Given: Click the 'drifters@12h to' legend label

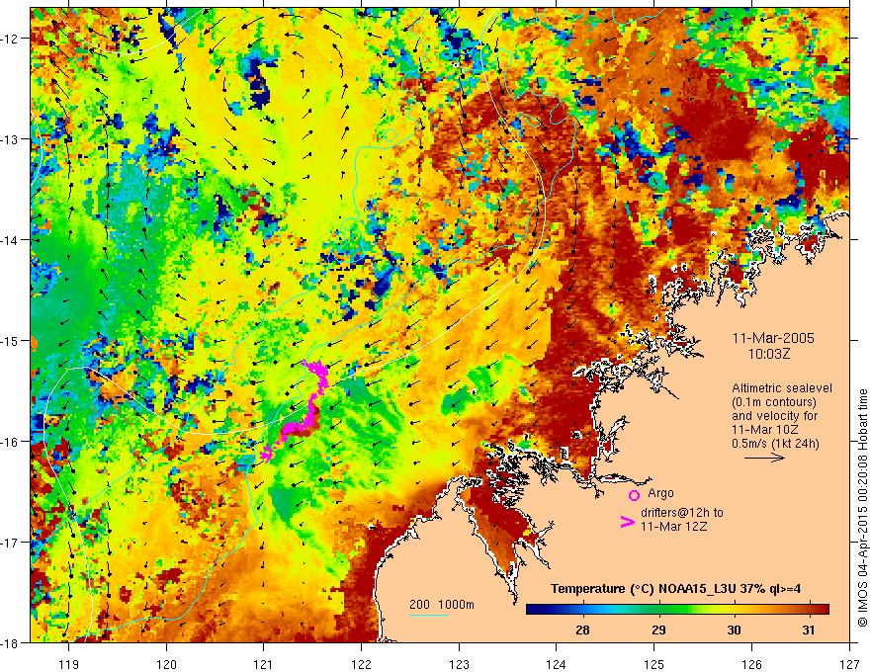Looking at the screenshot, I should tap(682, 513).
